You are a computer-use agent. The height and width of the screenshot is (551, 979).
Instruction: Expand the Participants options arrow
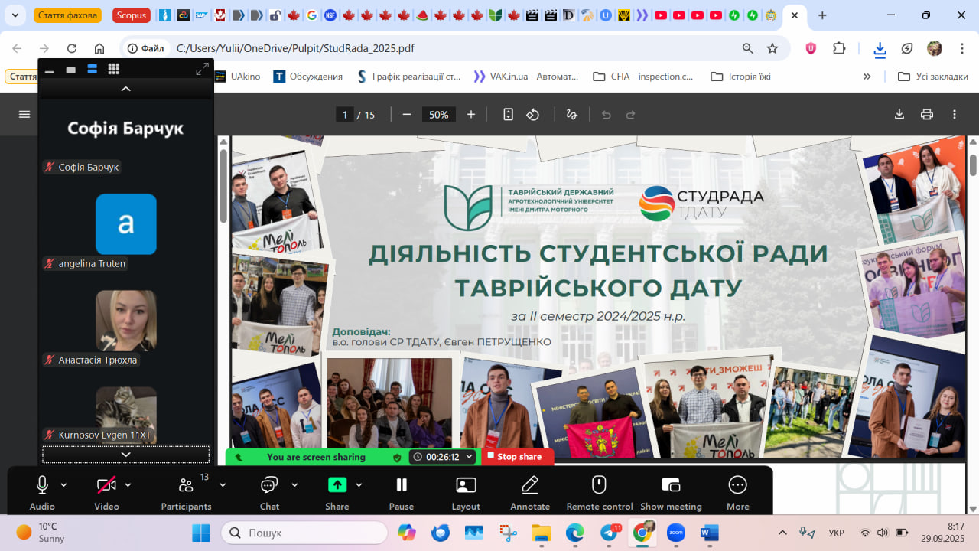[x=223, y=484]
